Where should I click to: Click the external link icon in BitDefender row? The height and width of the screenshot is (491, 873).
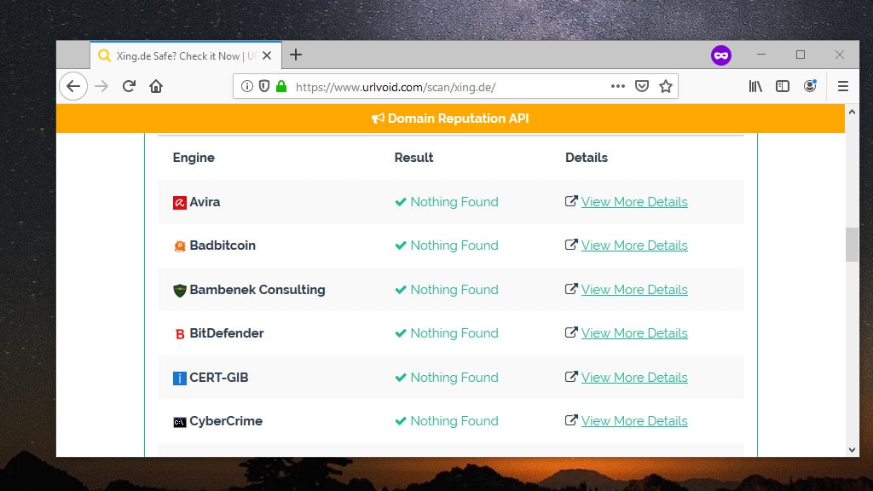point(570,332)
